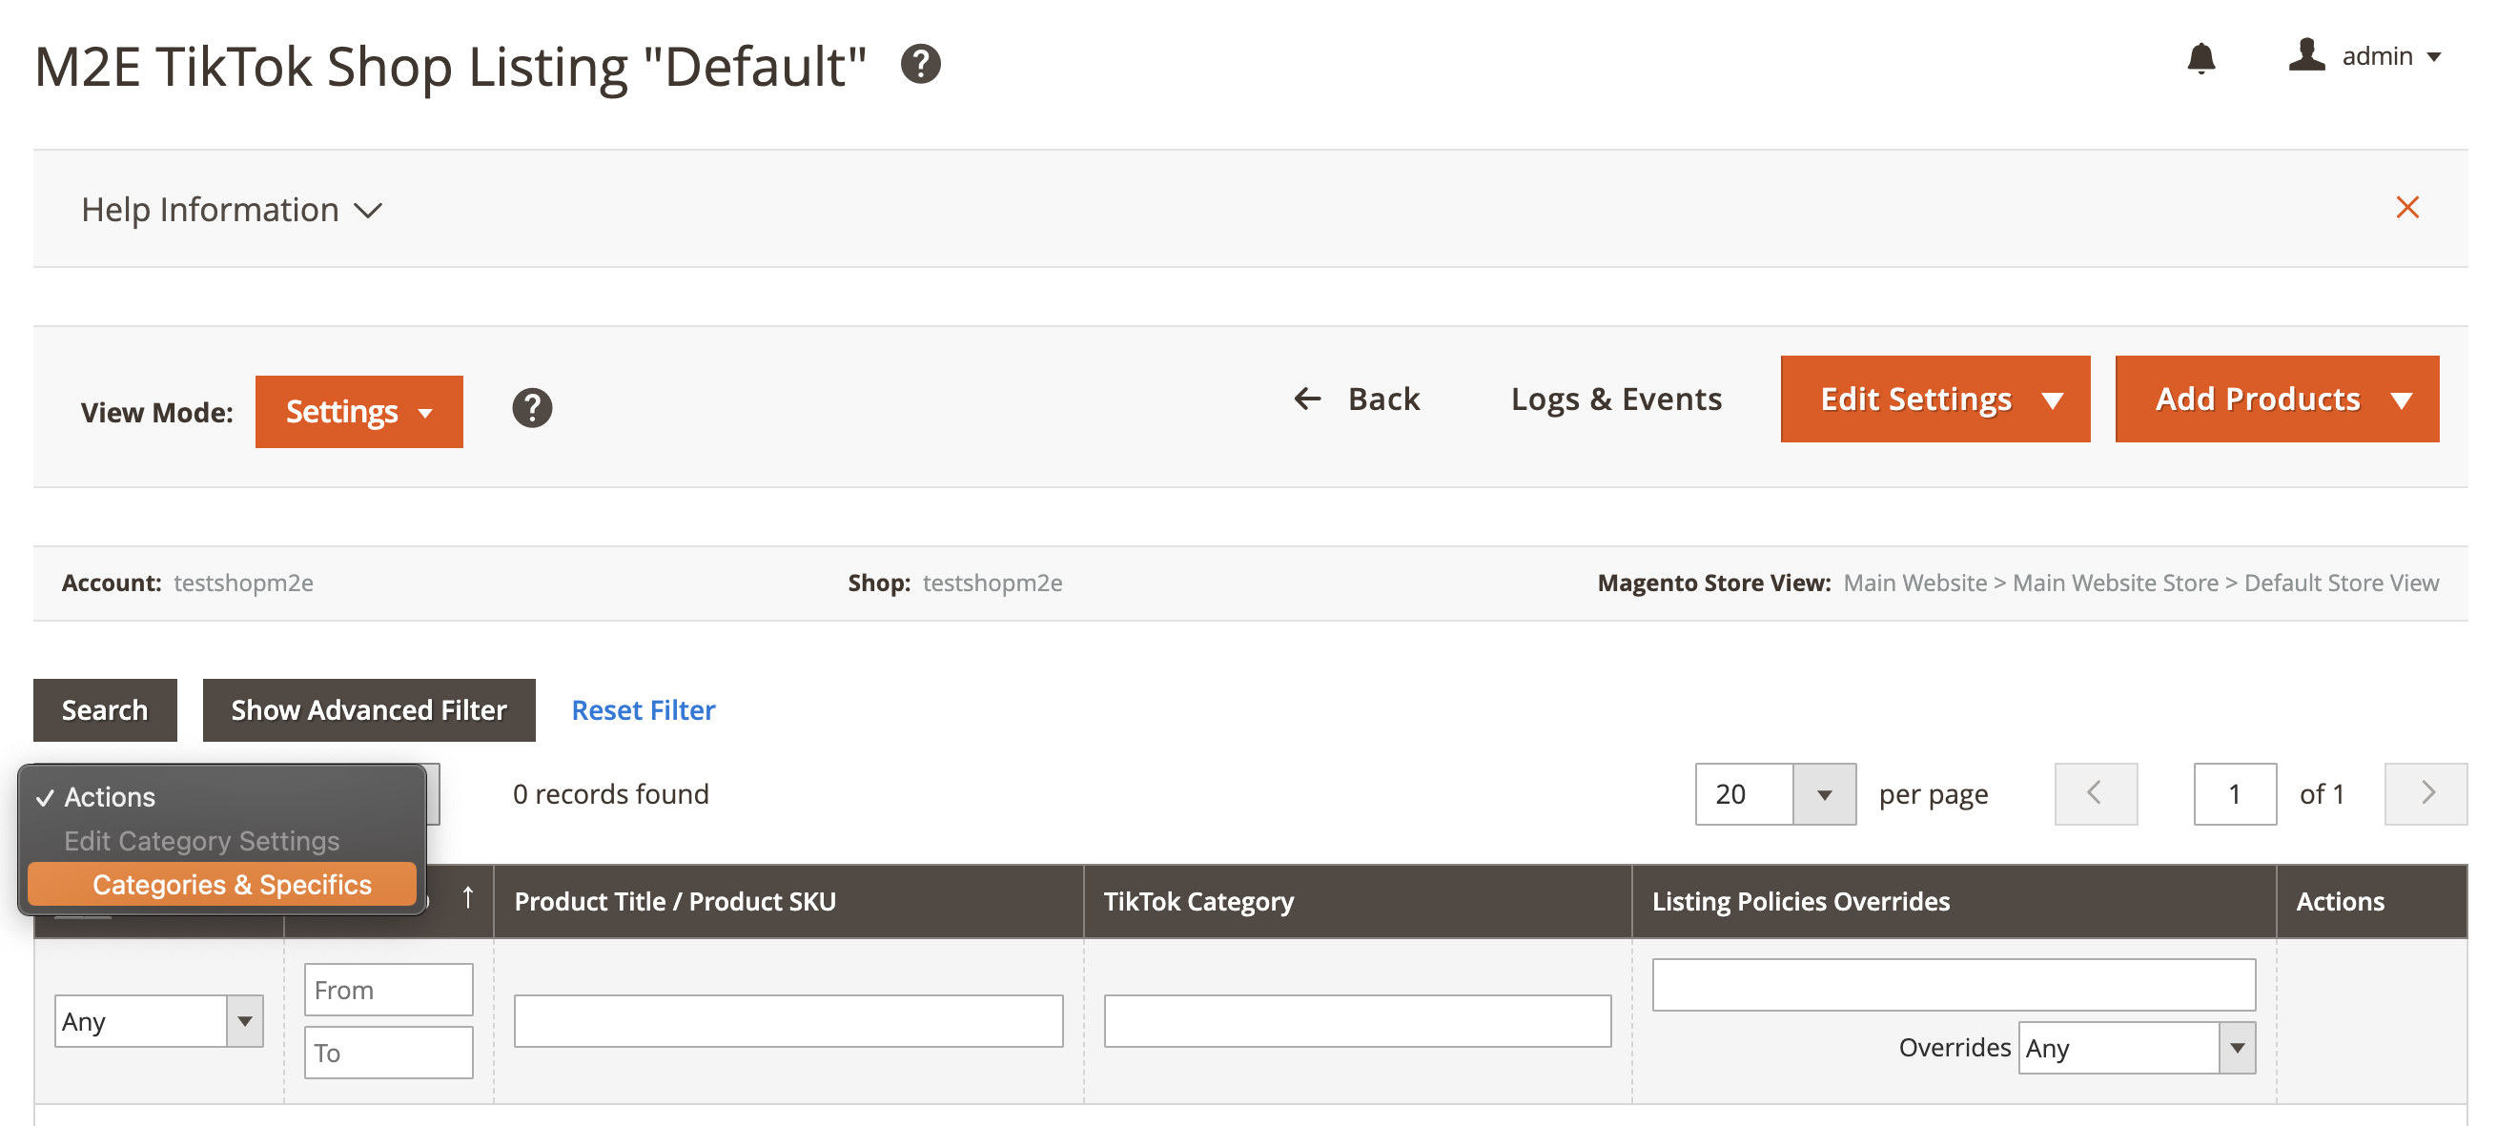
Task: Select the Actions menu option
Action: tap(110, 796)
